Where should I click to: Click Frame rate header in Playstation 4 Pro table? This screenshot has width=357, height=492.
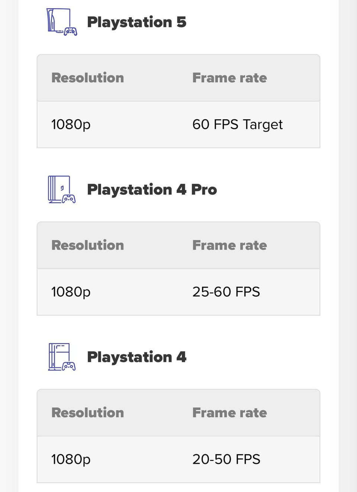[229, 245]
